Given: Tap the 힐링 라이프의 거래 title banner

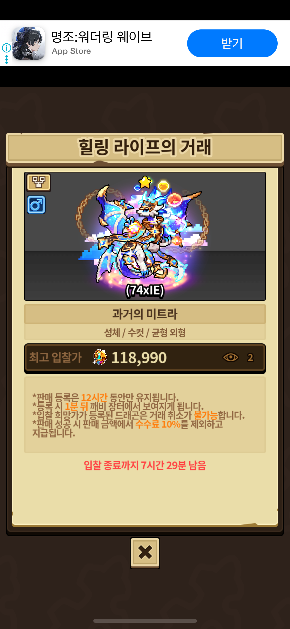Looking at the screenshot, I should coord(145,147).
